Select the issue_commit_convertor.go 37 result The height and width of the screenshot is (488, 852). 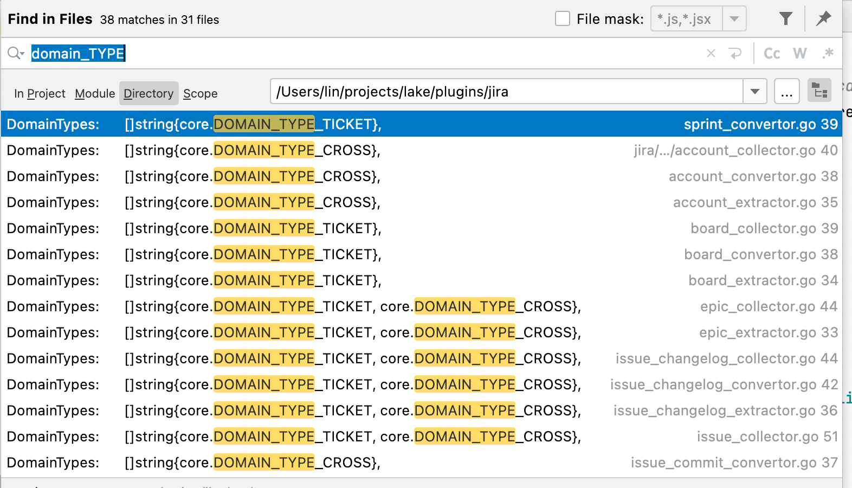coord(422,463)
